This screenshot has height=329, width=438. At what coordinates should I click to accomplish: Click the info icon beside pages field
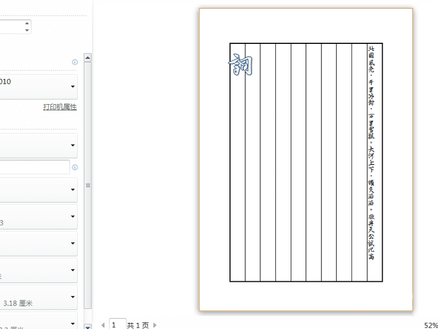[74, 167]
